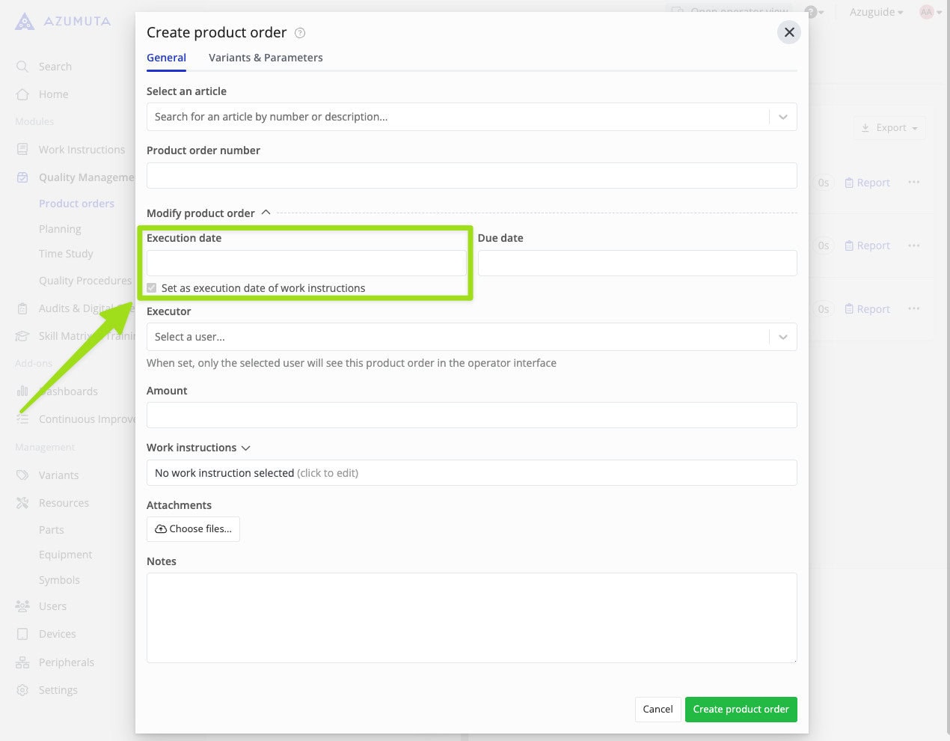Click the help icon beside Create product order
This screenshot has height=741, width=950.
299,32
